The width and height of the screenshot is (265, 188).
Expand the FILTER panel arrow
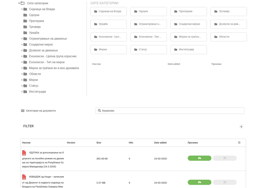[241, 126]
